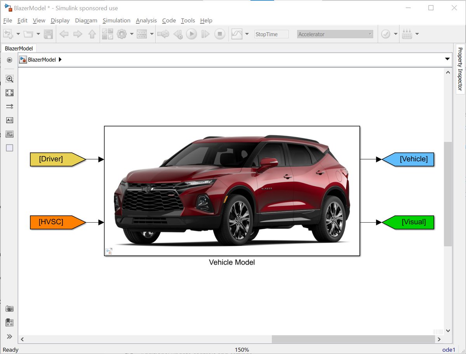Viewport: 466px width, 354px height.
Task: Click the Build Model toolbar icon
Action: coord(407,34)
